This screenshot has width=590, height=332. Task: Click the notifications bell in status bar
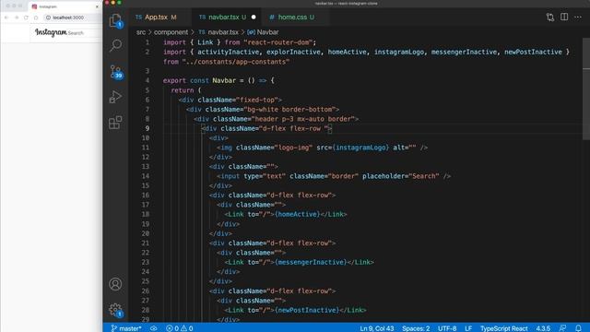click(578, 328)
